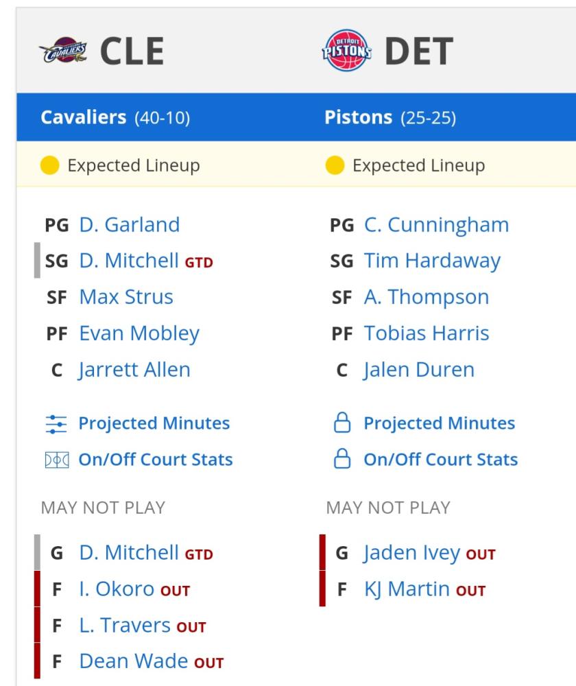Click the sliders icon beside Cavaliers Projected Minutes
576x686 pixels.
[56, 423]
